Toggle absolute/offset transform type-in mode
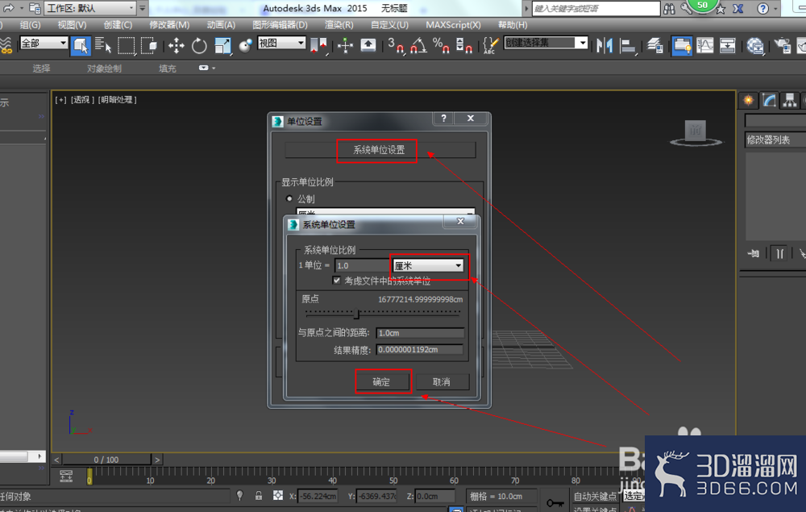The image size is (806, 512). click(x=278, y=496)
